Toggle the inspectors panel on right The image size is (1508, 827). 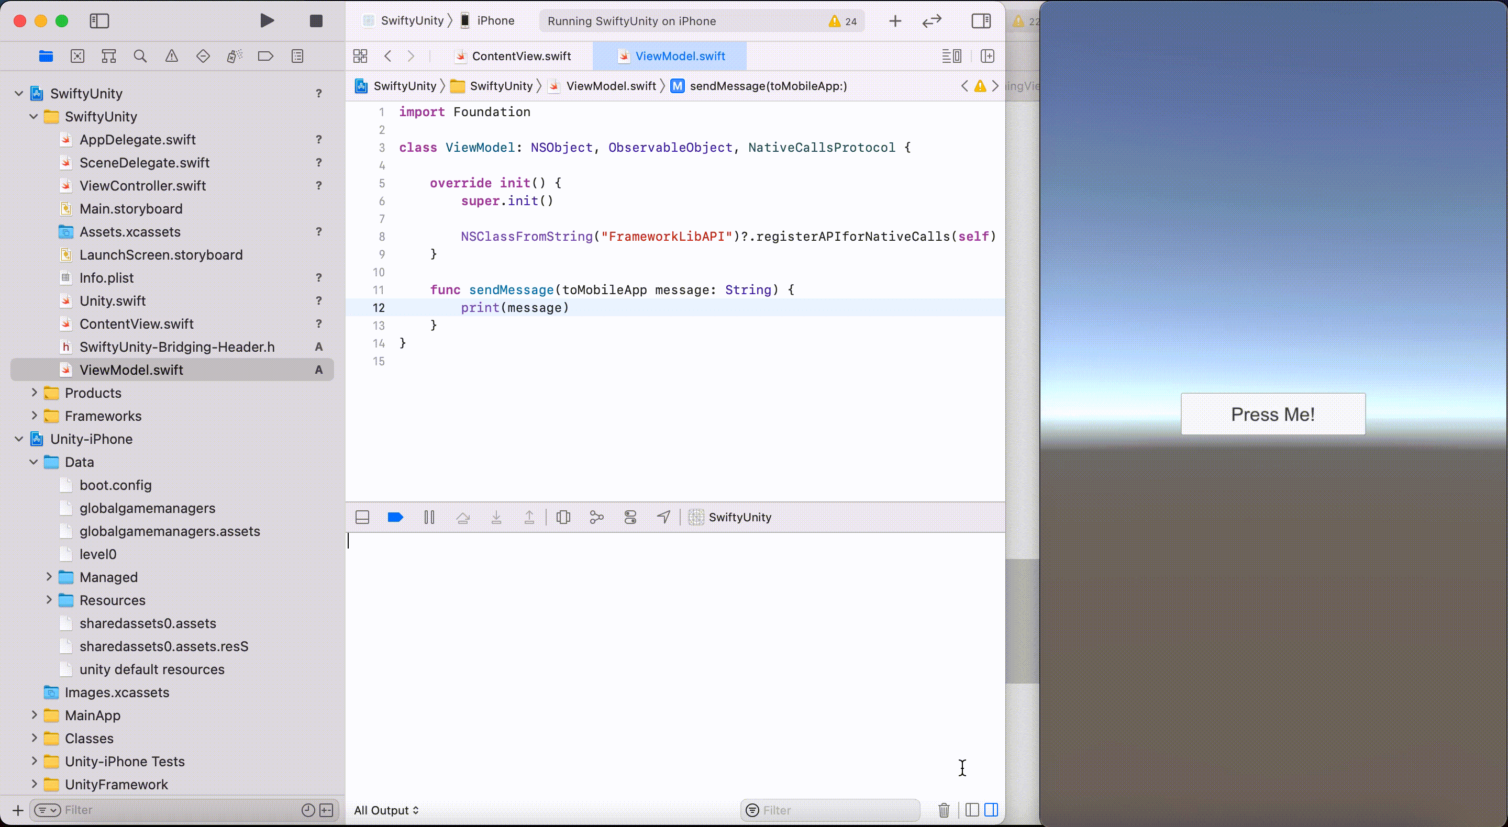coord(981,21)
